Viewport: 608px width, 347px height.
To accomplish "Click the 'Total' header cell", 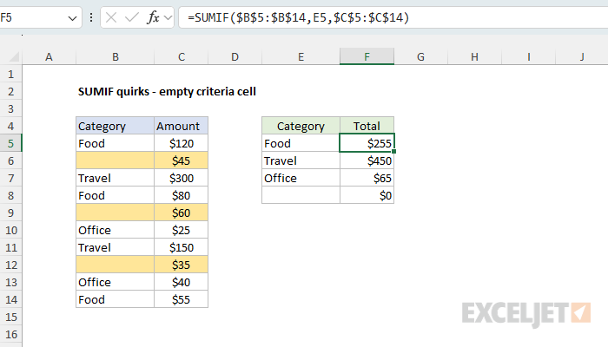I will tap(367, 126).
